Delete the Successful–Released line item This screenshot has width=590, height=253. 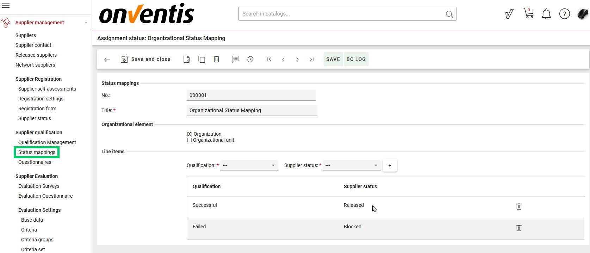[518, 206]
